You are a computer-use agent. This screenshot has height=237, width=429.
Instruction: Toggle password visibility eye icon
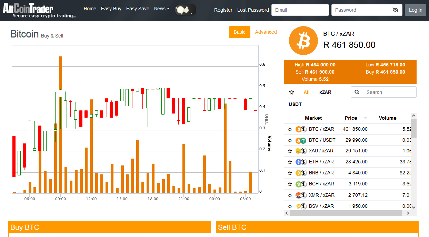[396, 10]
